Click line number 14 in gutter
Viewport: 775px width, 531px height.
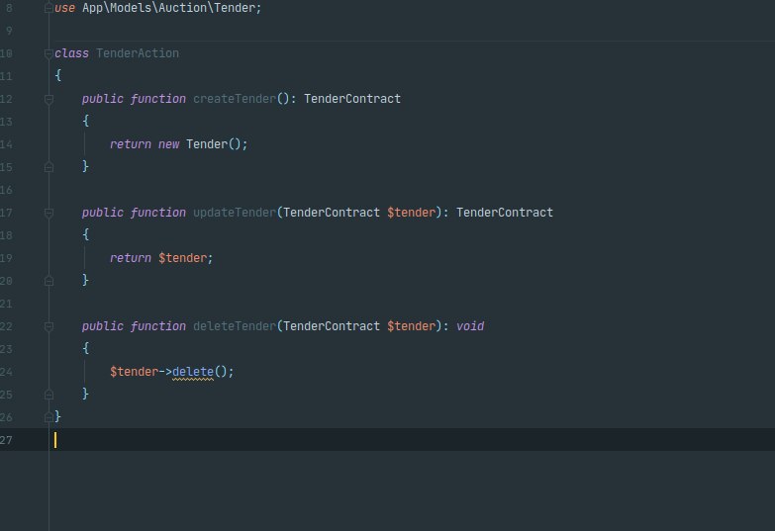point(6,144)
